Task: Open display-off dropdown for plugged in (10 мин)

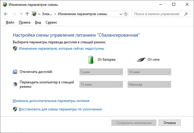Action: [149, 72]
